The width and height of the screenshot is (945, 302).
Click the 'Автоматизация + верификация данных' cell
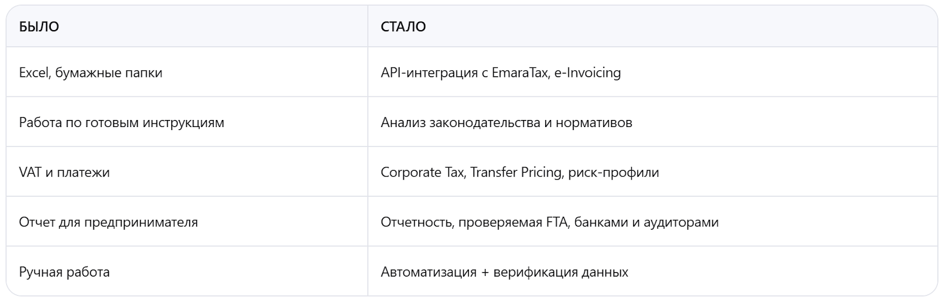pyautogui.click(x=504, y=272)
